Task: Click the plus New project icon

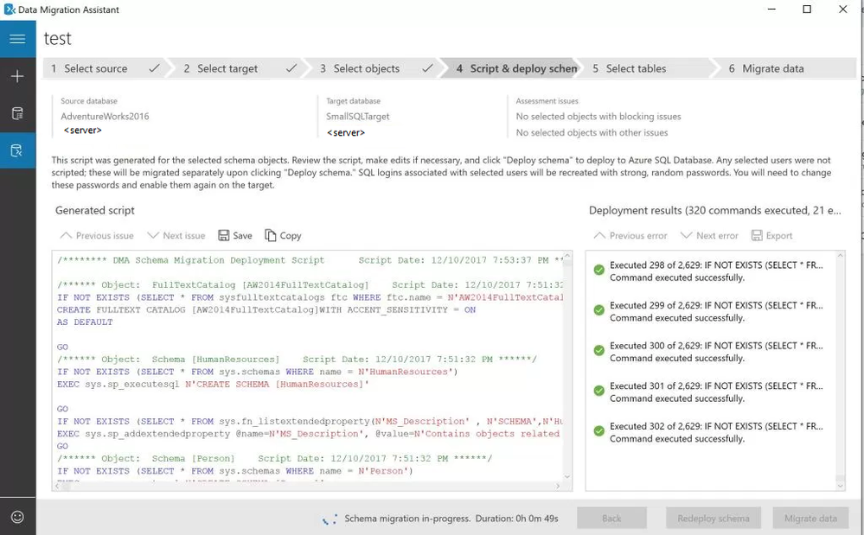Action: (17, 76)
